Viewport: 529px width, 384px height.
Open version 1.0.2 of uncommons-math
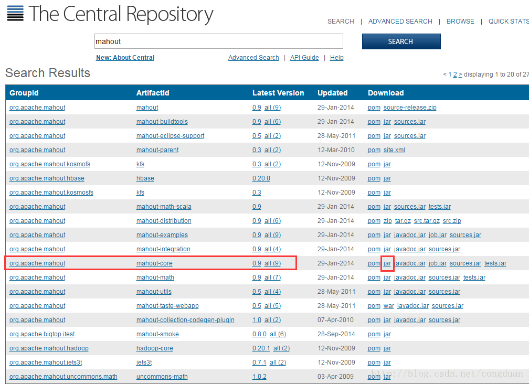(259, 377)
